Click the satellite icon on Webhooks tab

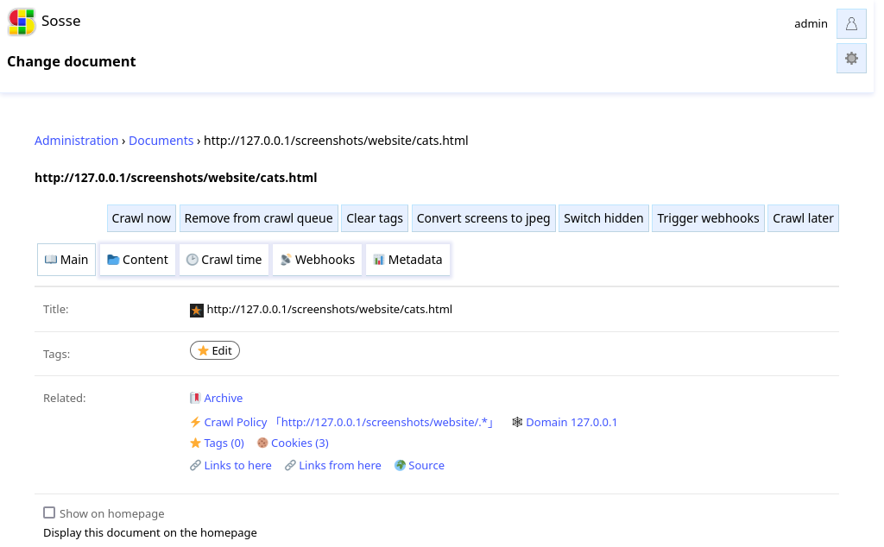click(286, 260)
